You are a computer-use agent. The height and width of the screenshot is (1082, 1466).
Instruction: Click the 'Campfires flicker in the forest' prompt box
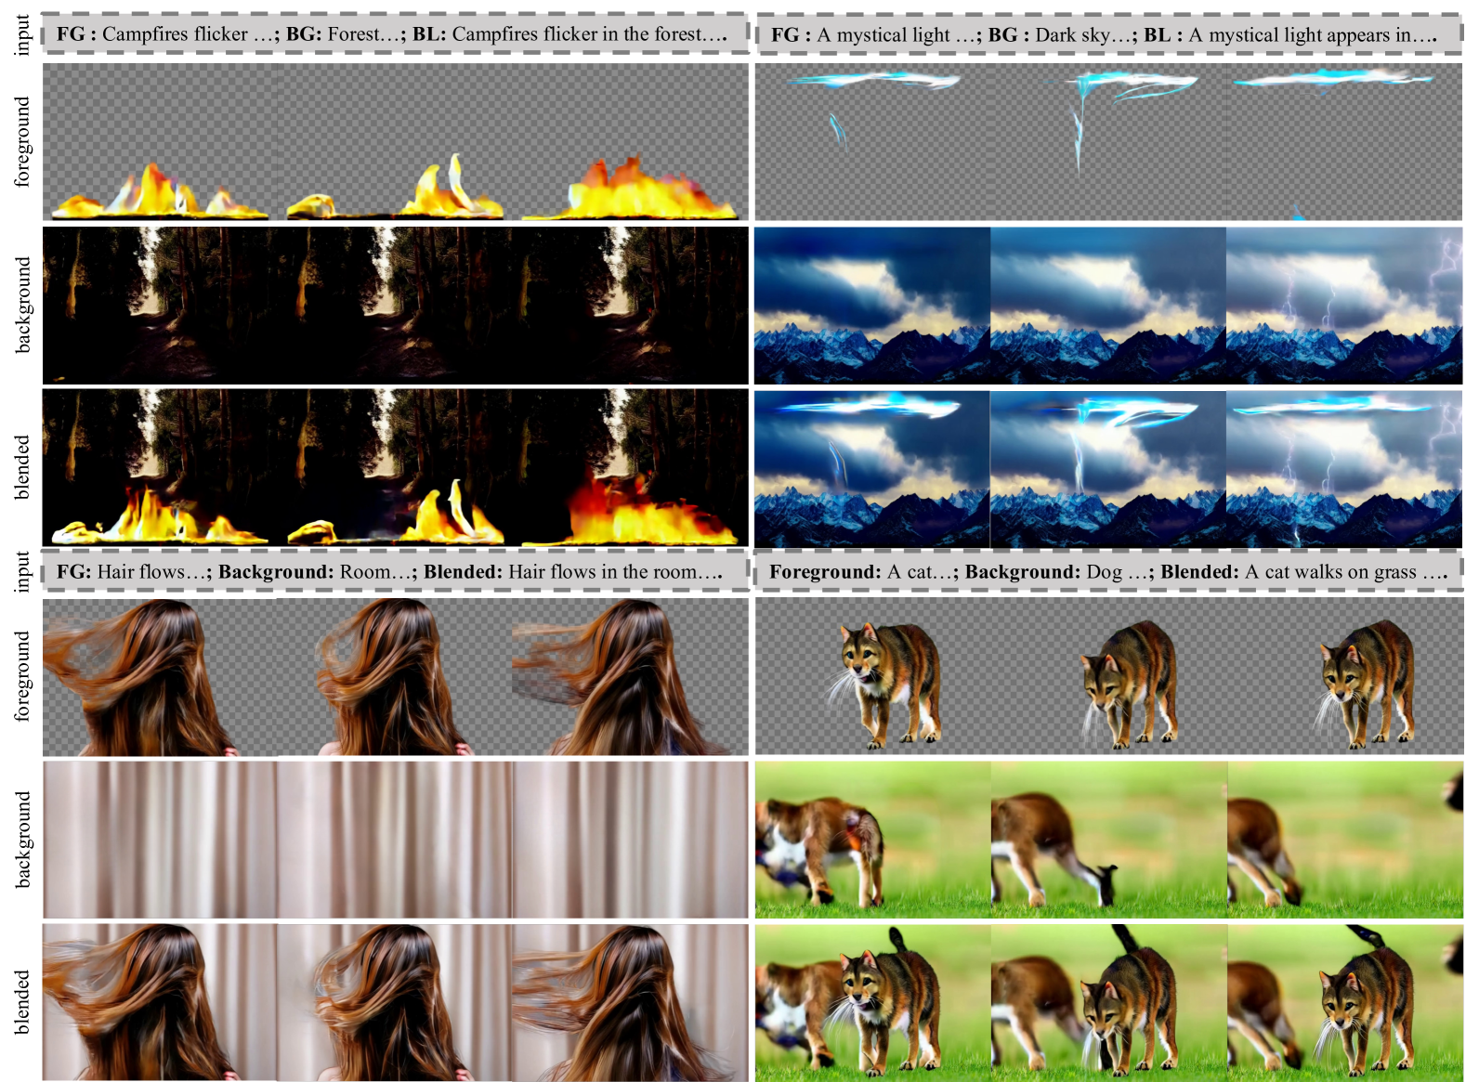(x=395, y=34)
